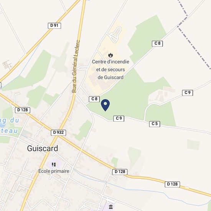Click the lower-right D 128 road shield
Viewport: 211px width, 211px height.
172,184
